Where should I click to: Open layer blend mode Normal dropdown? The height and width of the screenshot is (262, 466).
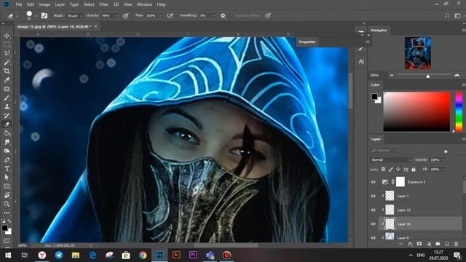391,160
